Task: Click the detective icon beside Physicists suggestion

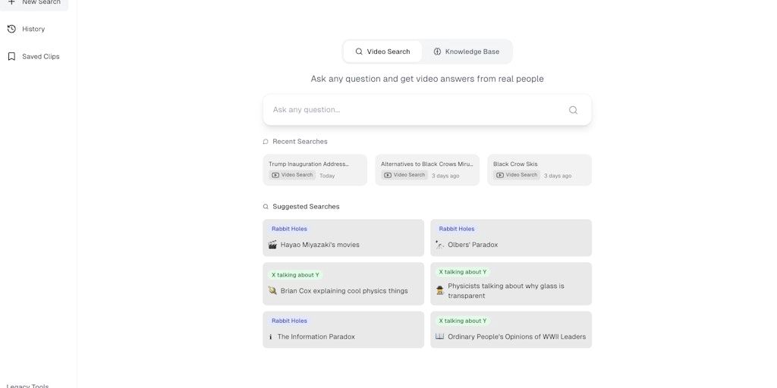Action: click(440, 290)
